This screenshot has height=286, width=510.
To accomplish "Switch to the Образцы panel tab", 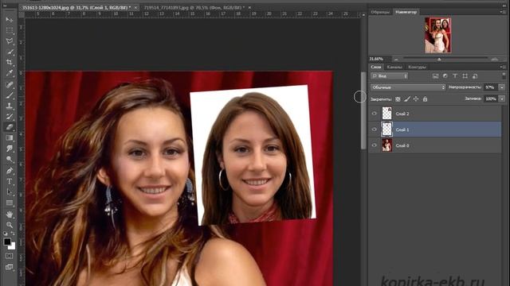I will (x=380, y=12).
